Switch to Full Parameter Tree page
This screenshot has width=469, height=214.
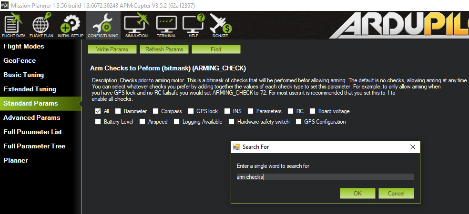(x=34, y=146)
